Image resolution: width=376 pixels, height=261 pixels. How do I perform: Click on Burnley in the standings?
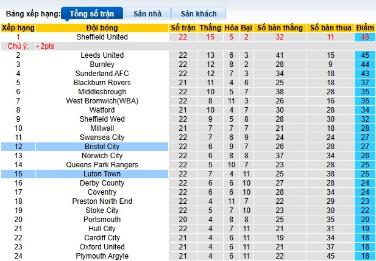pos(102,64)
